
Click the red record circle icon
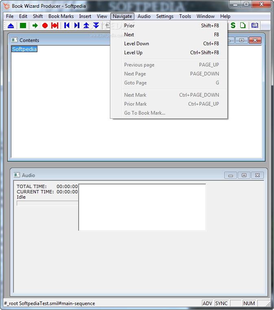coord(45,26)
